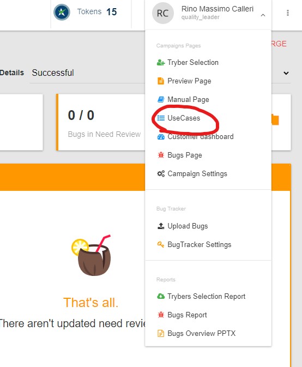The width and height of the screenshot is (302, 367).
Task: Click the BugTracker Settings key icon
Action: click(161, 245)
